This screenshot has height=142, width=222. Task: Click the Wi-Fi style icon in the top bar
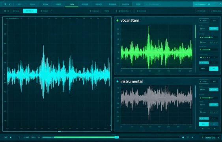coord(5,4)
